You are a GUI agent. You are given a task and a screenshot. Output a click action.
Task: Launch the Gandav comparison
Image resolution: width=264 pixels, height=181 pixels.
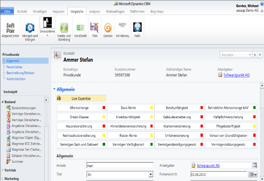[108, 30]
